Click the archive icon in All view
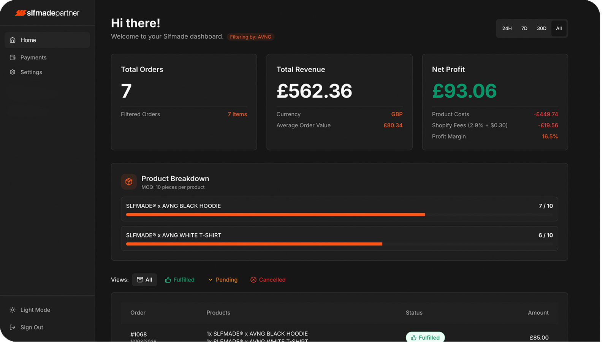Viewport: 608px width, 342px height. coord(140,280)
